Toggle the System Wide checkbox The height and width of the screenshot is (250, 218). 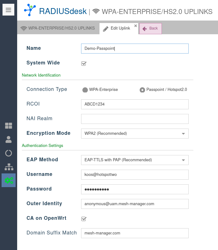click(84, 64)
